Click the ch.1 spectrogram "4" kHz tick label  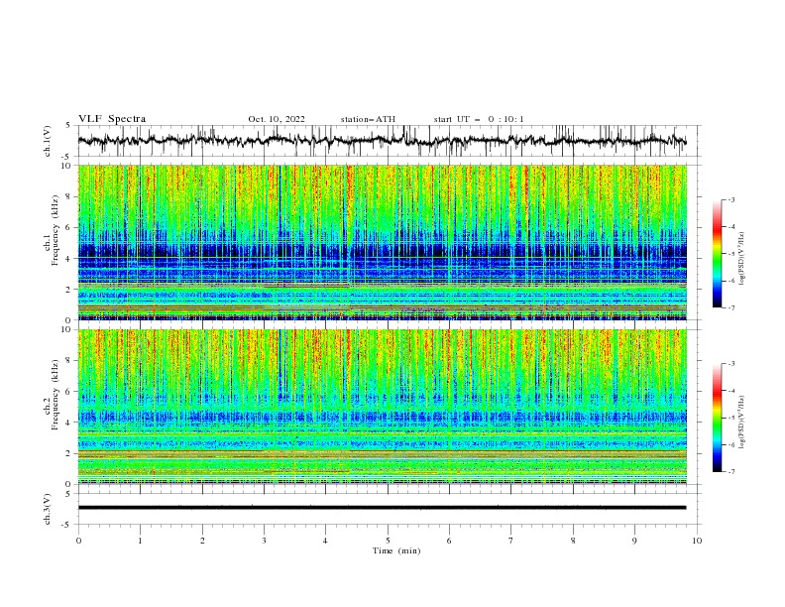(x=69, y=259)
